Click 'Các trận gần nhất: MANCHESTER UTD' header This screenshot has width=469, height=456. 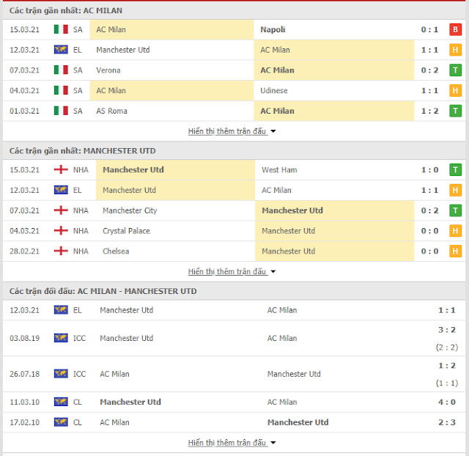coord(83,151)
